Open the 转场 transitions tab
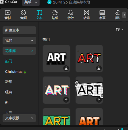128x130 pixels. [87, 15]
